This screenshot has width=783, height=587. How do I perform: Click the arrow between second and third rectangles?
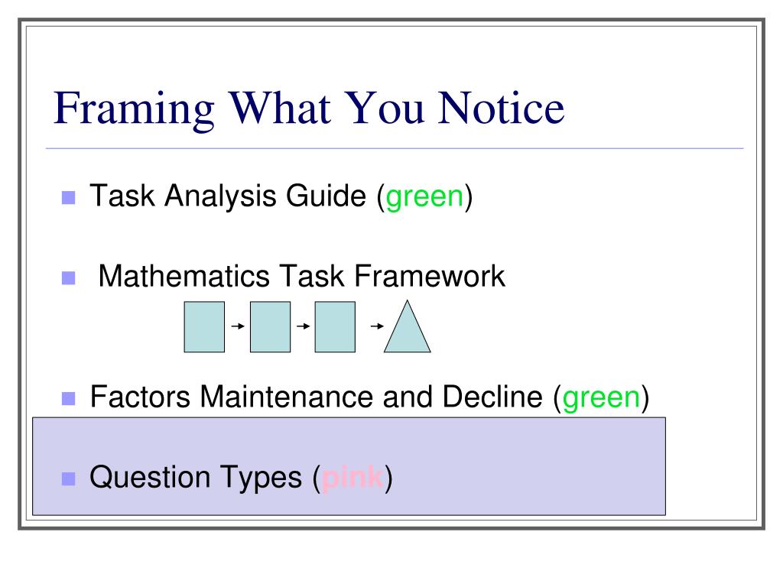tap(303, 326)
